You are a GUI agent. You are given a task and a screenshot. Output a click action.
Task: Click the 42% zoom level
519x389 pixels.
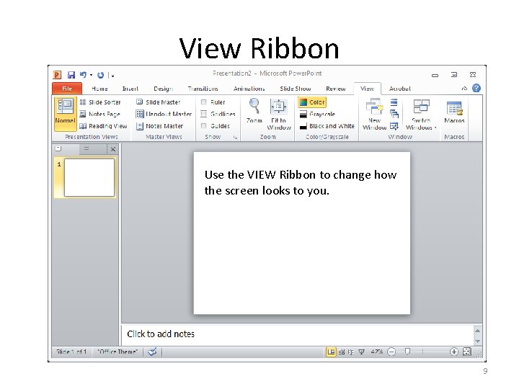coord(377,352)
